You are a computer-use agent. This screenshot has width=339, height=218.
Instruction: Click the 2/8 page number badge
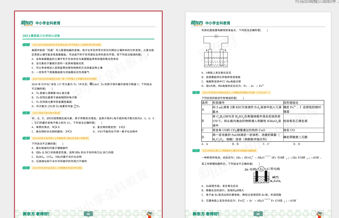coord(258,214)
